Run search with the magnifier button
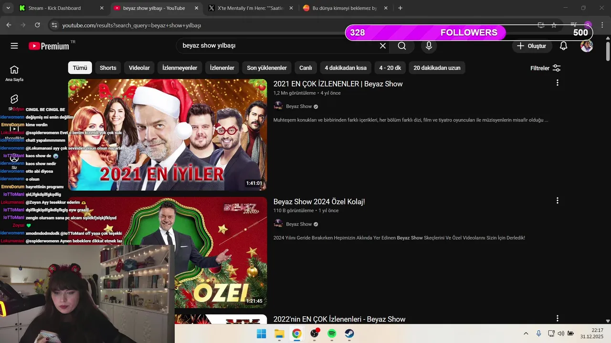 click(402, 46)
